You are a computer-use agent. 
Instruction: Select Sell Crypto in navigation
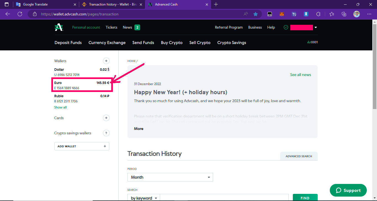(200, 43)
